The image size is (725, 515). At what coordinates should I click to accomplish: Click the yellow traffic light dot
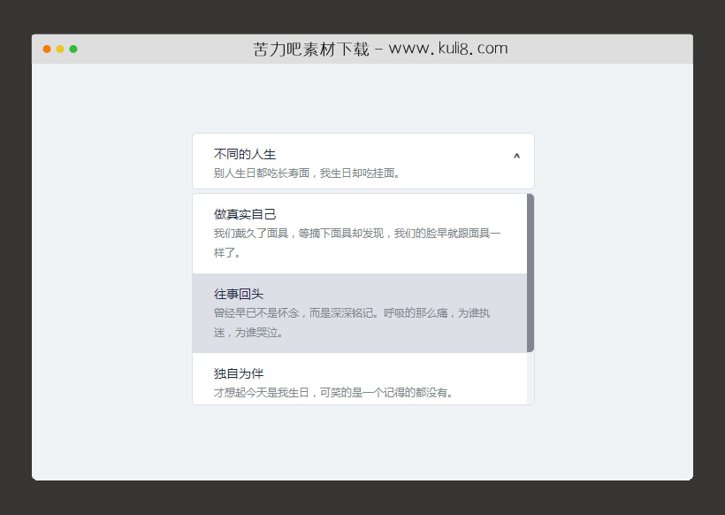click(59, 50)
